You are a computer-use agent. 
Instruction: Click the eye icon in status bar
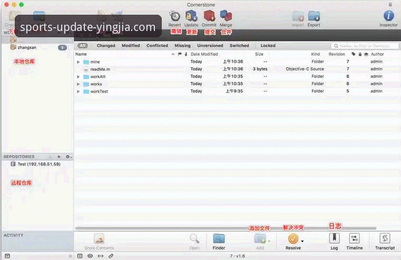tap(90, 256)
